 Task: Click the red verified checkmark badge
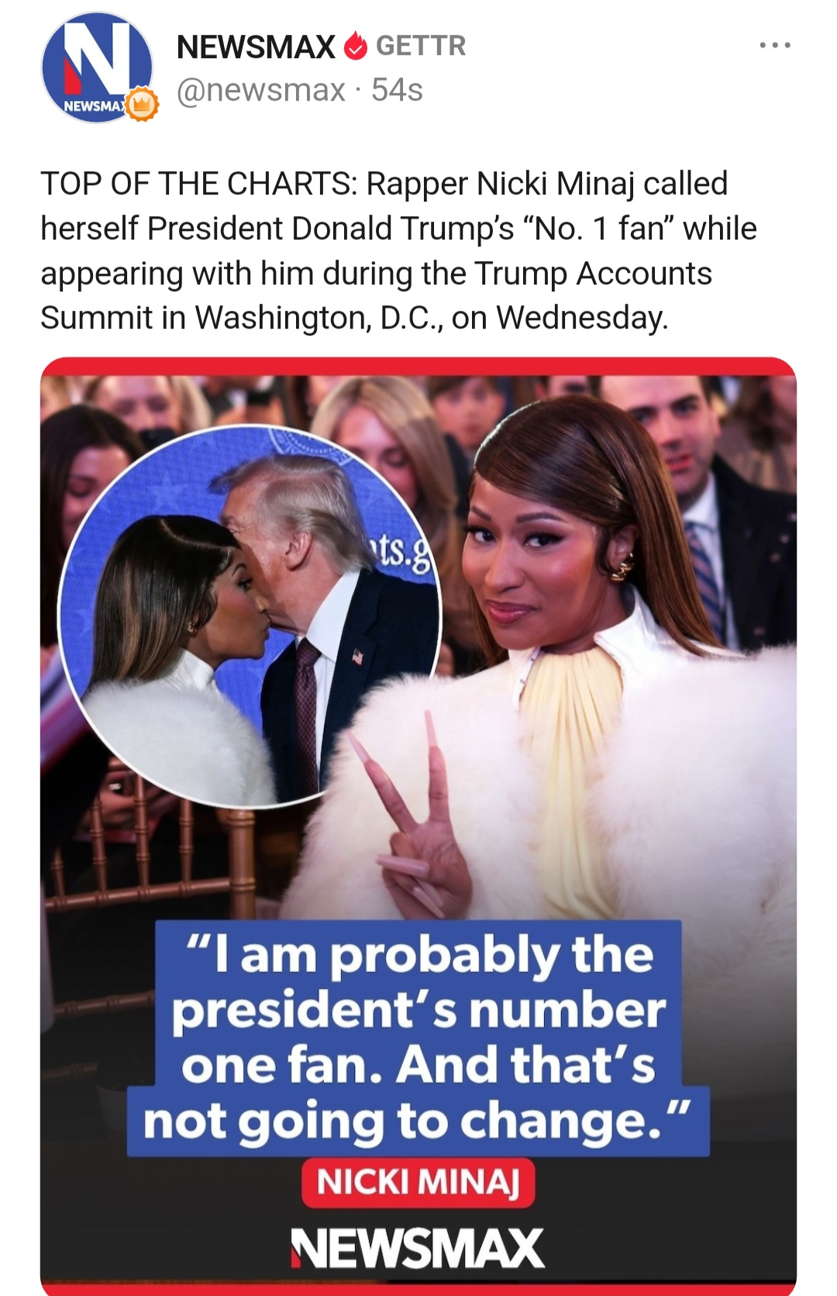(354, 47)
